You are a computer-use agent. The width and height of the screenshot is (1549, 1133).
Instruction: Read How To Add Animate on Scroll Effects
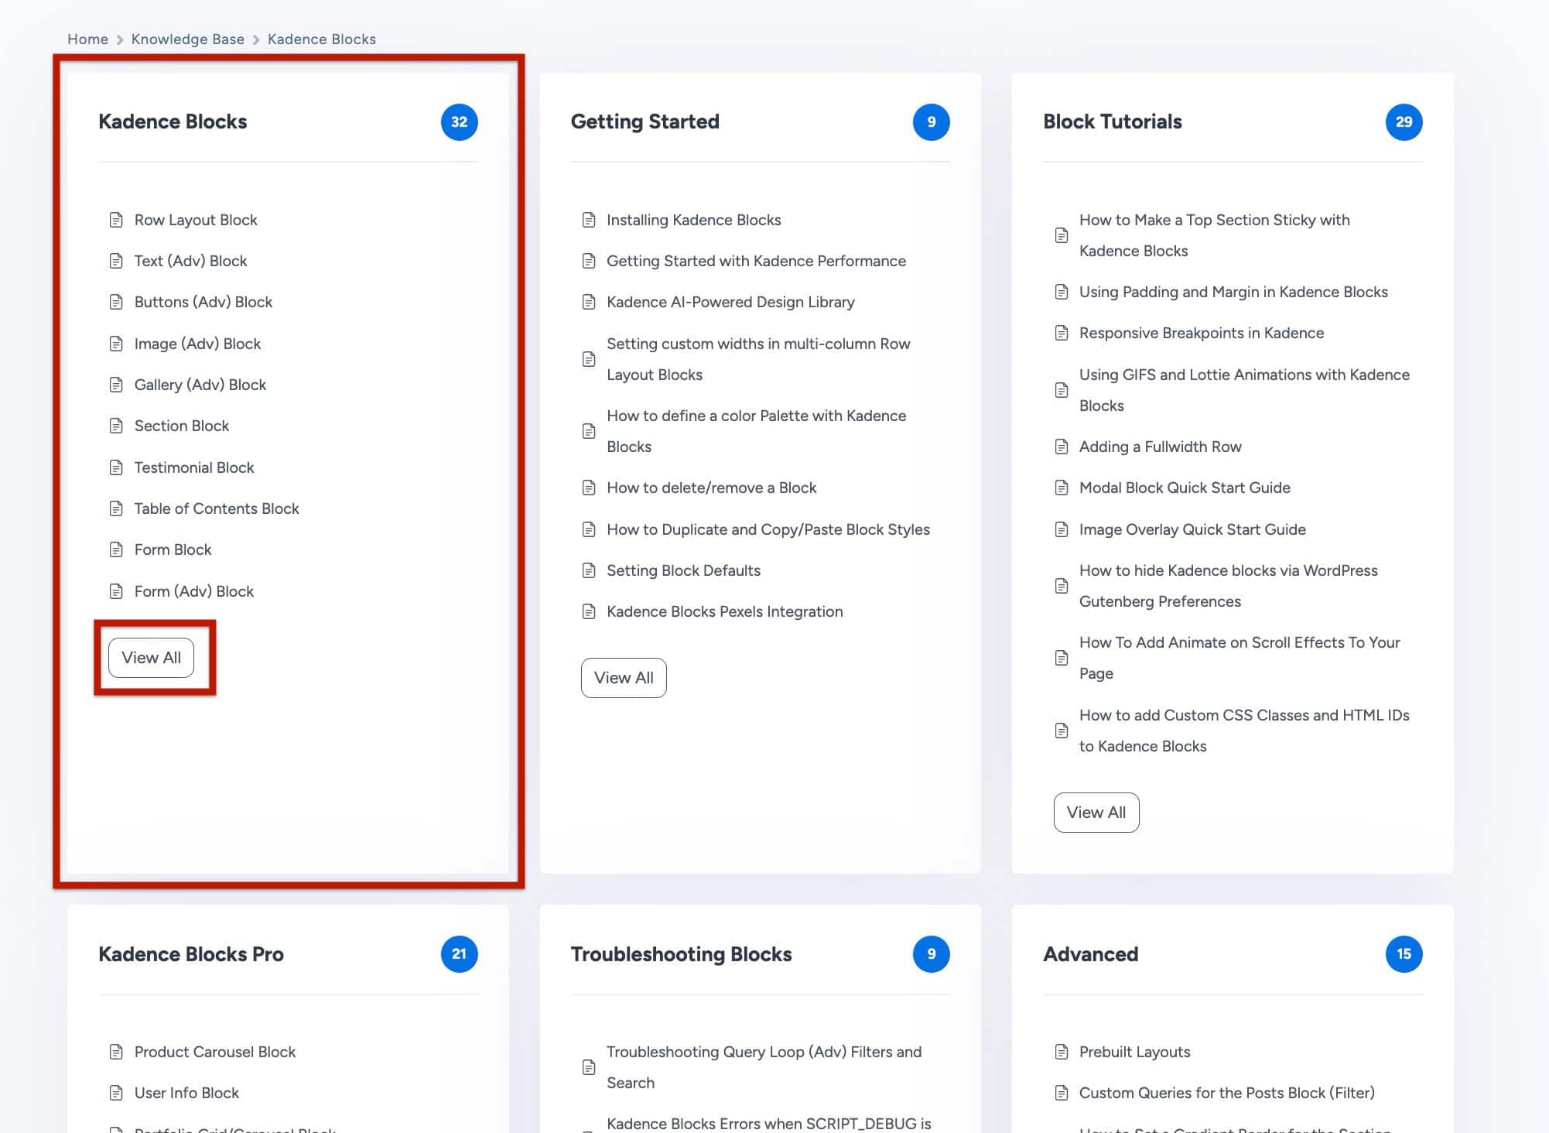(x=1240, y=658)
